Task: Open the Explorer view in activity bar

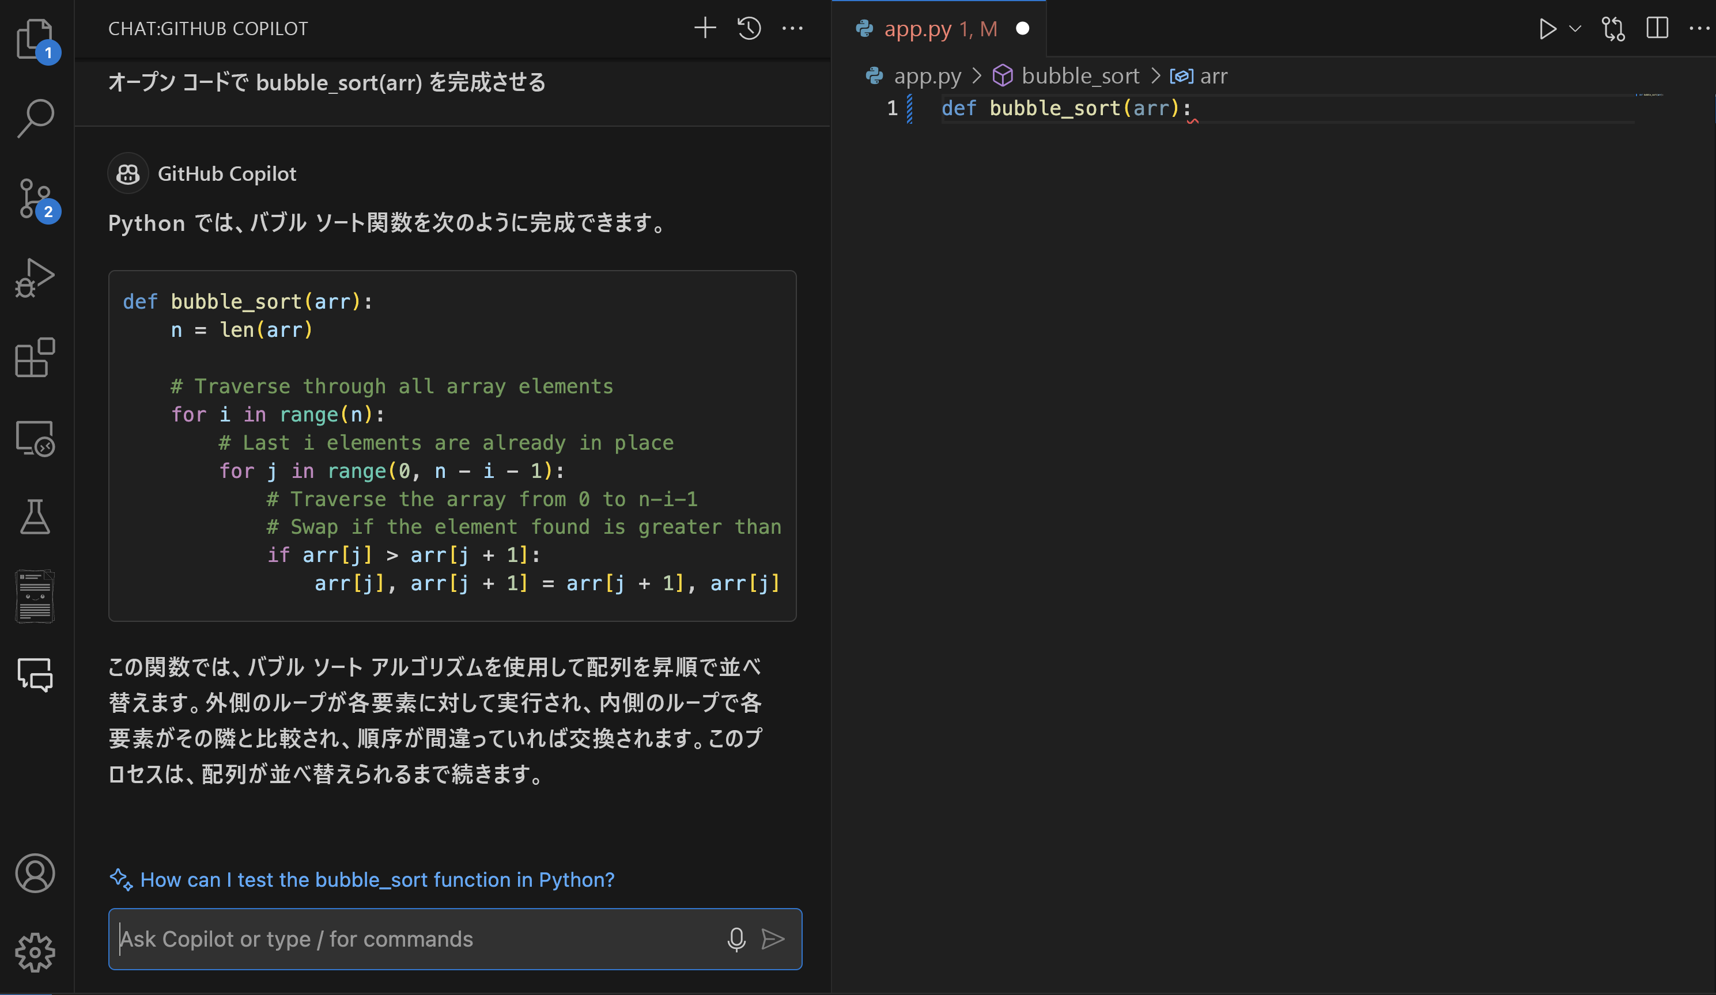Action: click(34, 38)
